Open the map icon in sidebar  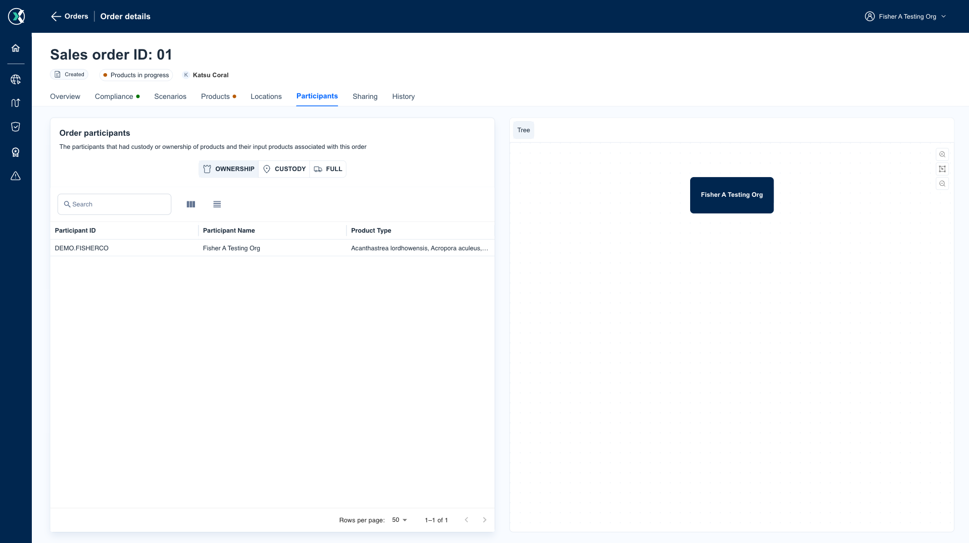[x=16, y=103]
